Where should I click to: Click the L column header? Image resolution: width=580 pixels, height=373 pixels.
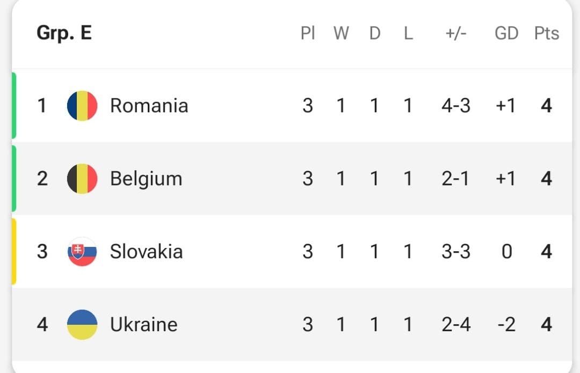pos(408,33)
